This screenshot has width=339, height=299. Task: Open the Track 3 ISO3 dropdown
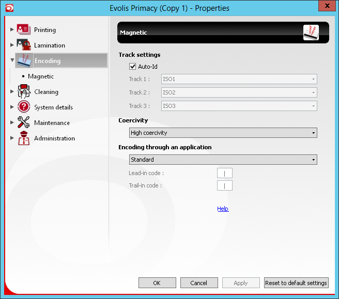[239, 106]
